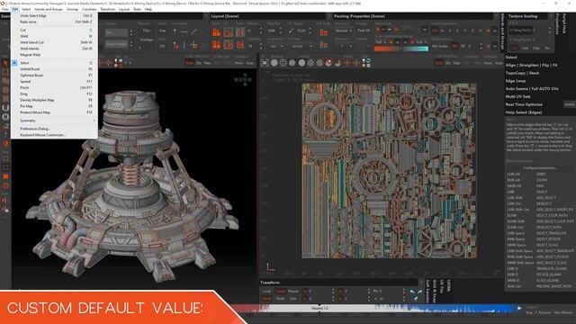The image size is (576, 324).
Task: Click enable button beside Real Time Optimize
Action: coord(569,104)
